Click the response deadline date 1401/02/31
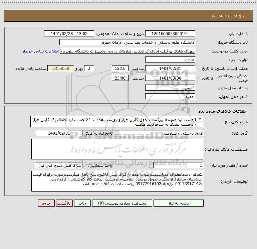This screenshot has height=249, width=257. [x=170, y=68]
